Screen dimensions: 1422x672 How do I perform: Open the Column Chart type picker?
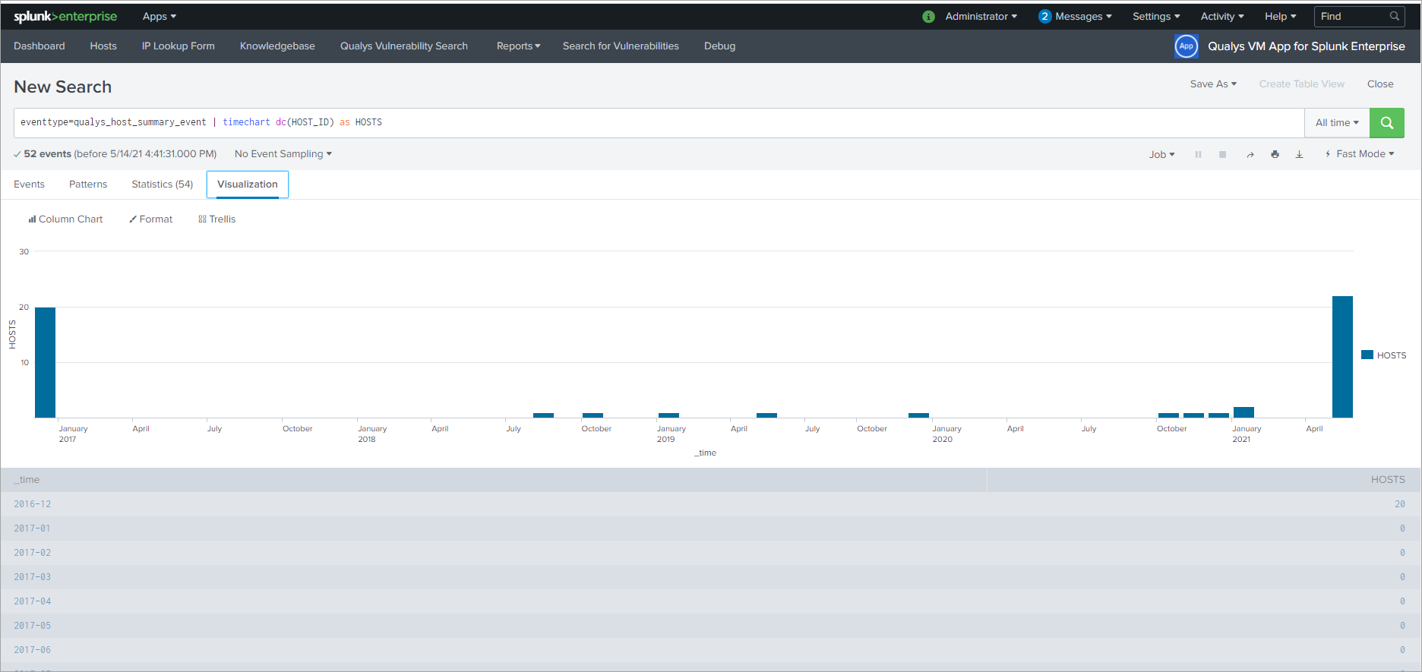pyautogui.click(x=65, y=219)
